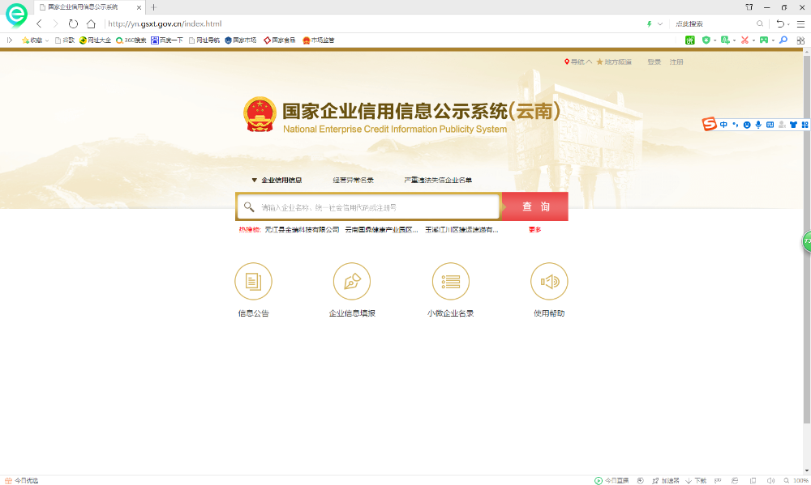Open the games gamepad icon in the browser toolbar

[x=763, y=40]
